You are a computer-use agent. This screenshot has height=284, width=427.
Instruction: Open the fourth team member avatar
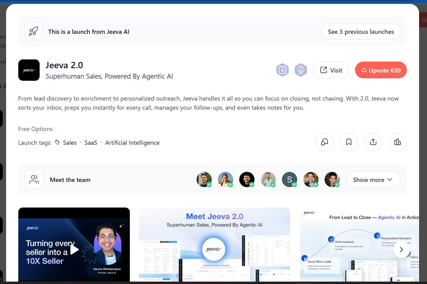point(268,179)
